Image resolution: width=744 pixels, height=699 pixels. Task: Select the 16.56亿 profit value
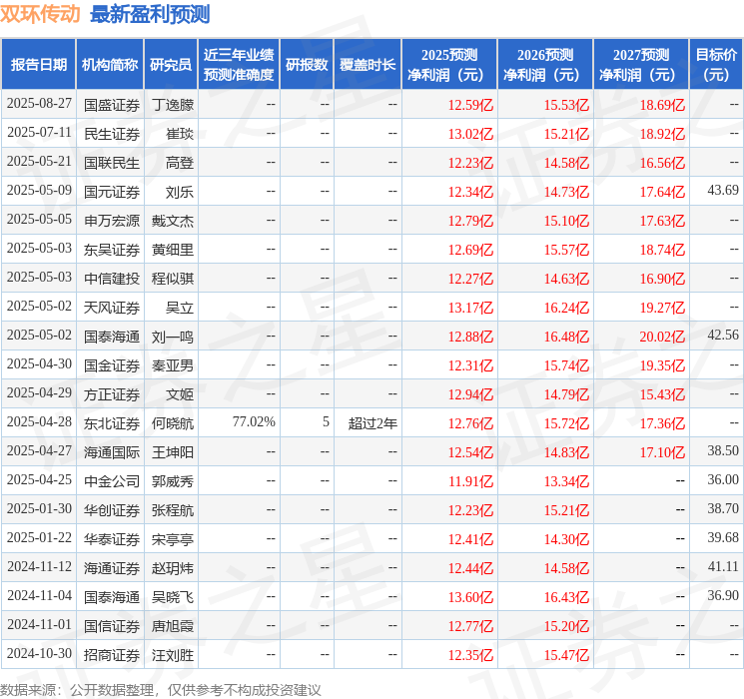pos(662,163)
